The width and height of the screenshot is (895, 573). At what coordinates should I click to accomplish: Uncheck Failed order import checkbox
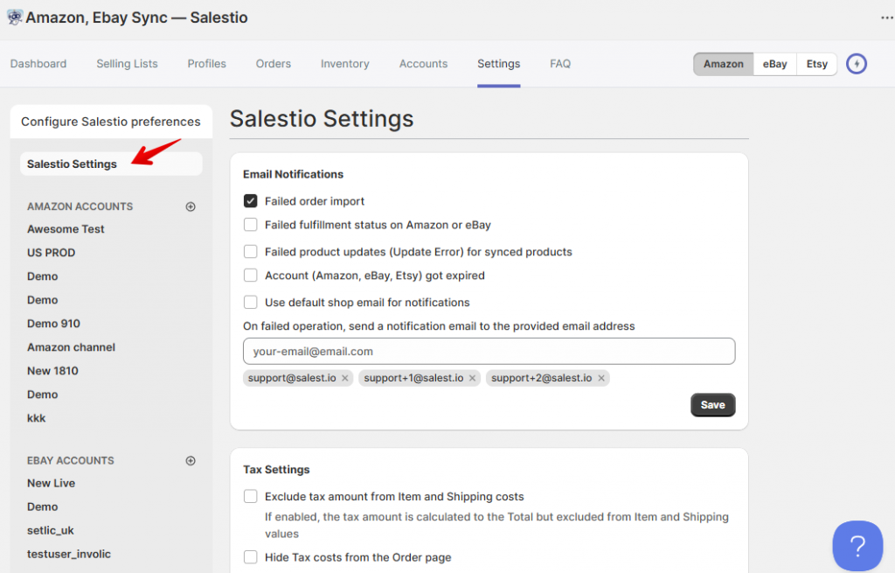point(250,201)
